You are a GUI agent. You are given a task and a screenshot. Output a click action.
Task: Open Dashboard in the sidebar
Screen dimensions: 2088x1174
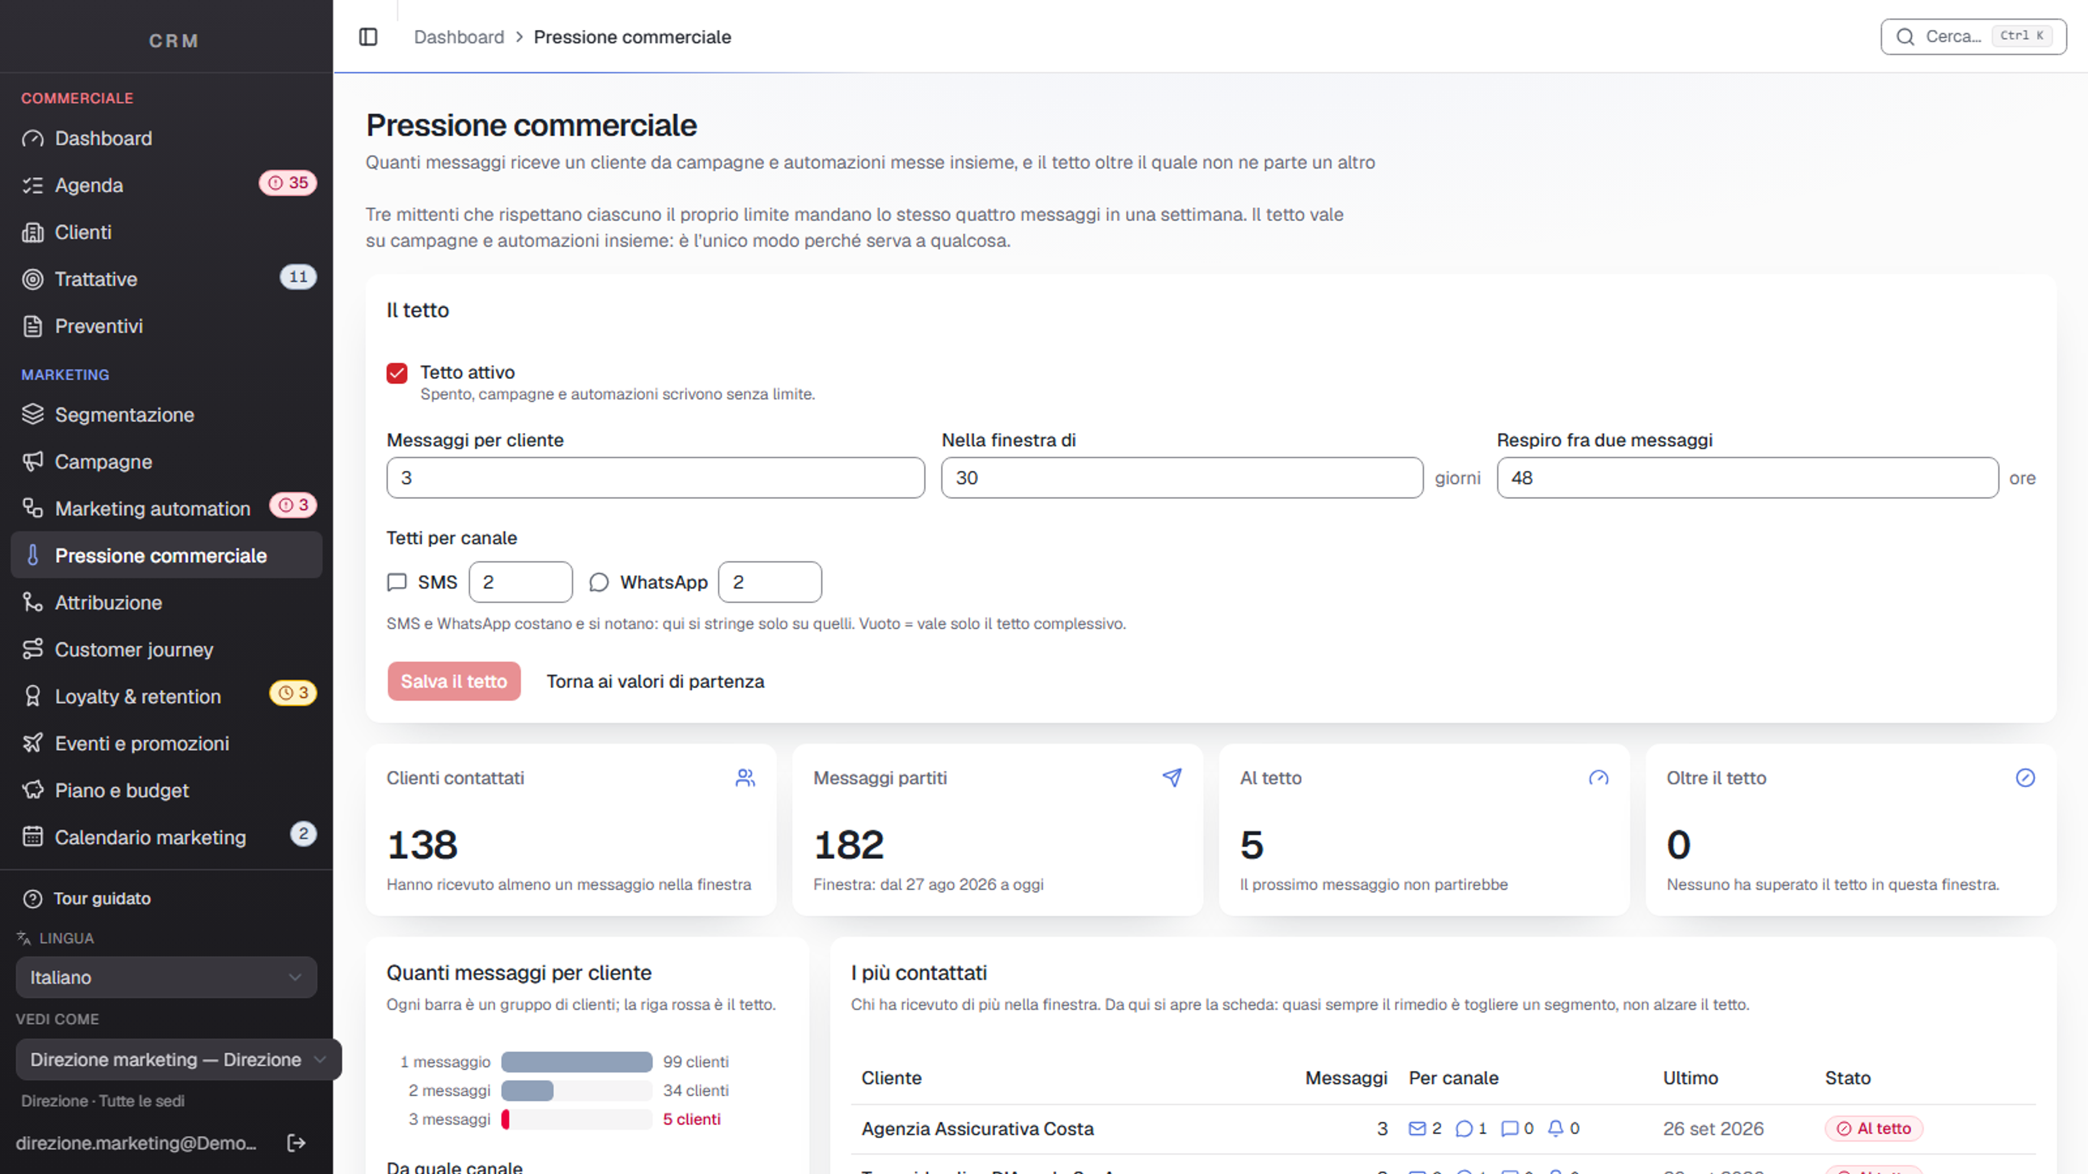(166, 139)
